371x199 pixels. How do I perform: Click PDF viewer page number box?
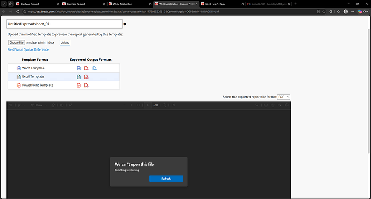coord(148,105)
